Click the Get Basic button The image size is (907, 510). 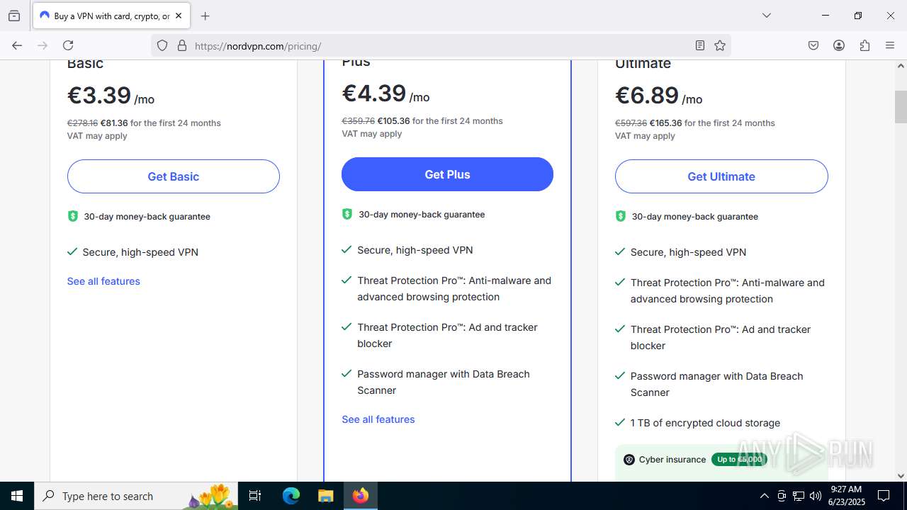click(x=173, y=176)
